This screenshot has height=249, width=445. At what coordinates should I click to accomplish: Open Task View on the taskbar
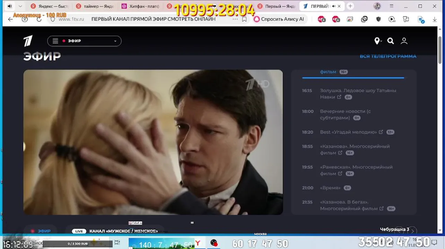[117, 243]
